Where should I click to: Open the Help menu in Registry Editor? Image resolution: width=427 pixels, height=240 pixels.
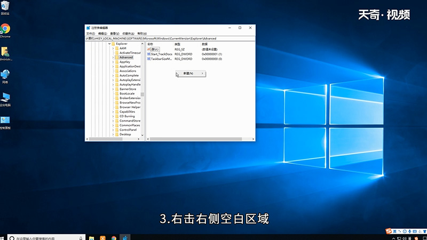click(x=142, y=34)
